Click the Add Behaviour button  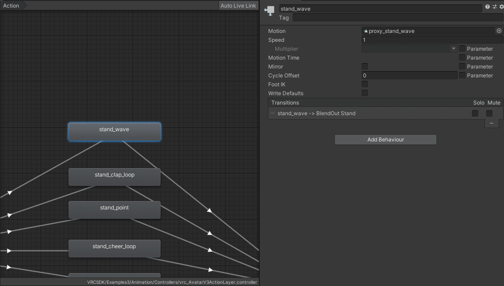pyautogui.click(x=385, y=140)
